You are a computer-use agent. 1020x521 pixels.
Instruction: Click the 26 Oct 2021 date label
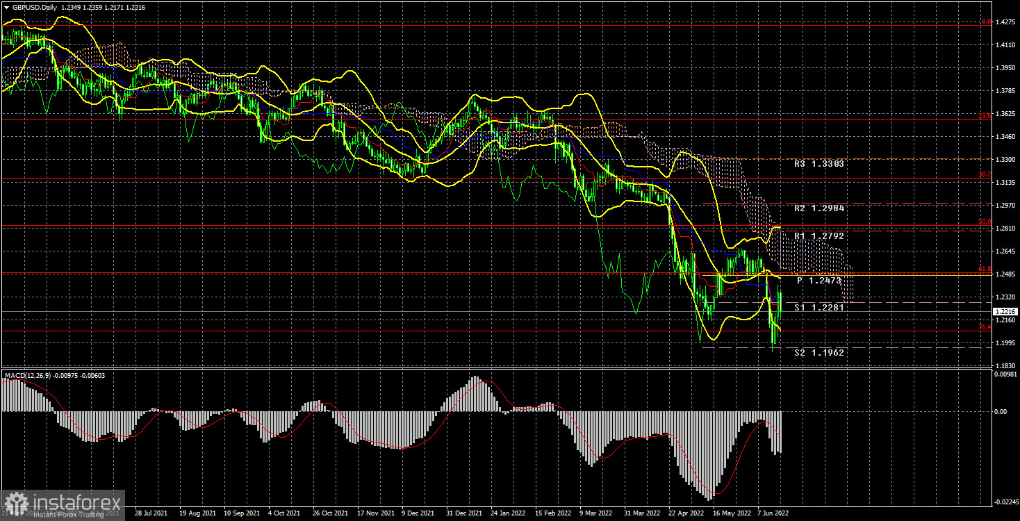[x=329, y=513]
